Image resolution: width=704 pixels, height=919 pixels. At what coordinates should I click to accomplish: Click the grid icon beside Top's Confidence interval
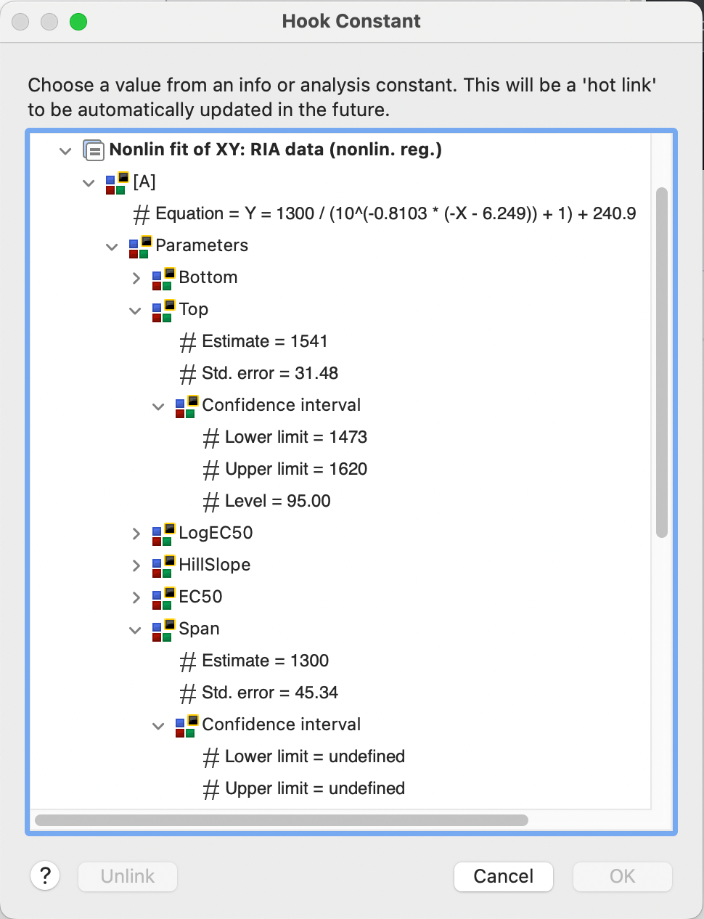(x=186, y=405)
